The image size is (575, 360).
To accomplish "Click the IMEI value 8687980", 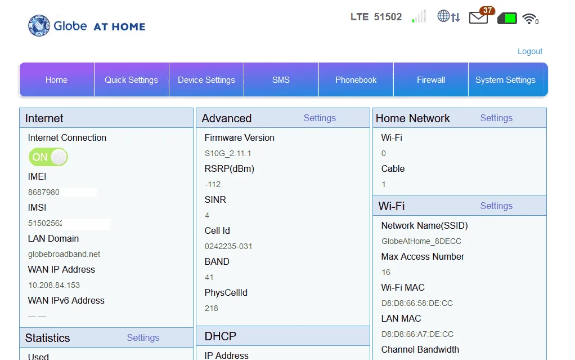I will point(44,192).
